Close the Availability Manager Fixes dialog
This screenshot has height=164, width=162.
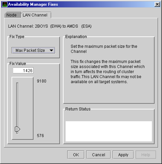(157, 4)
